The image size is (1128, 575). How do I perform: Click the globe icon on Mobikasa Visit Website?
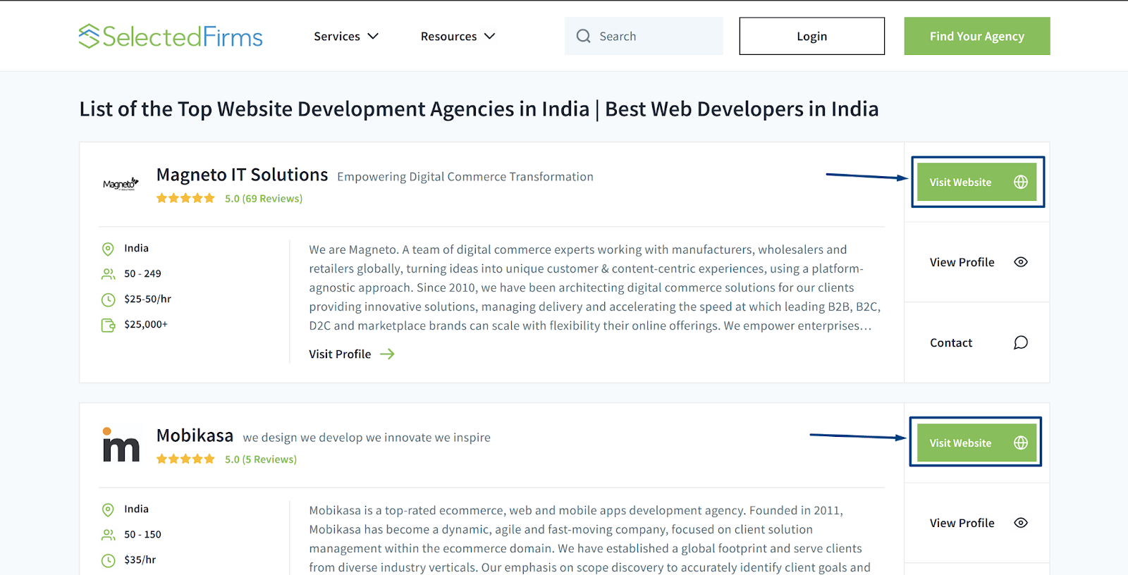pyautogui.click(x=1021, y=443)
